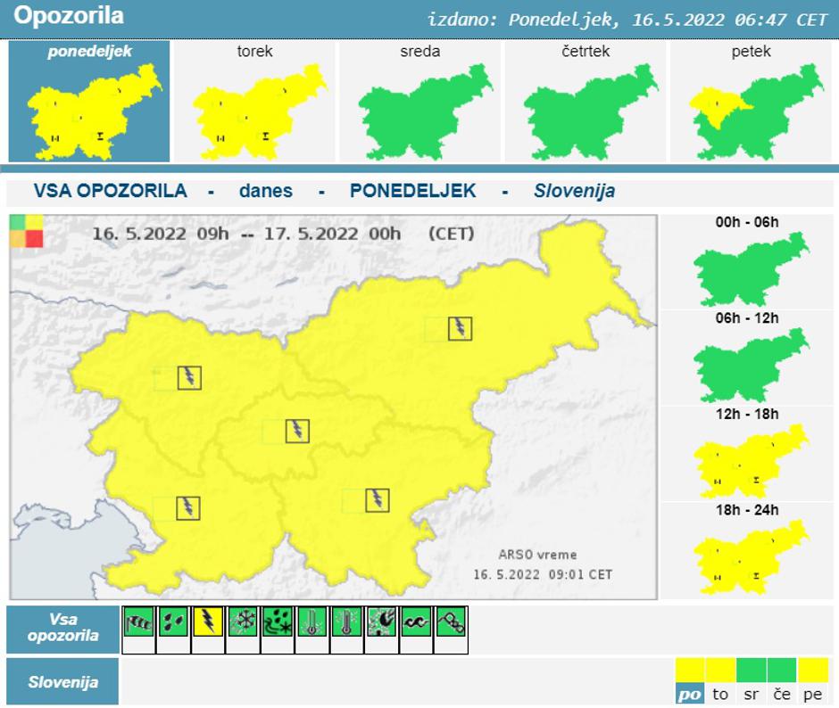Select the sreda day map
This screenshot has height=708, width=839.
click(419, 102)
